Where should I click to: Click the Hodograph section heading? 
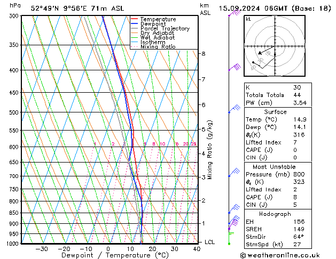[275, 214]
